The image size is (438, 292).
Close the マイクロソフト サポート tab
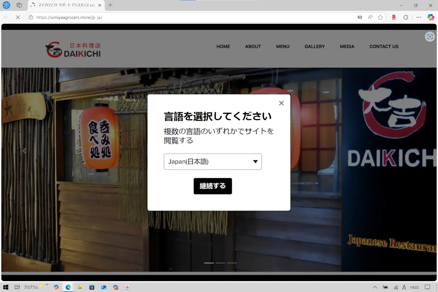point(100,5)
